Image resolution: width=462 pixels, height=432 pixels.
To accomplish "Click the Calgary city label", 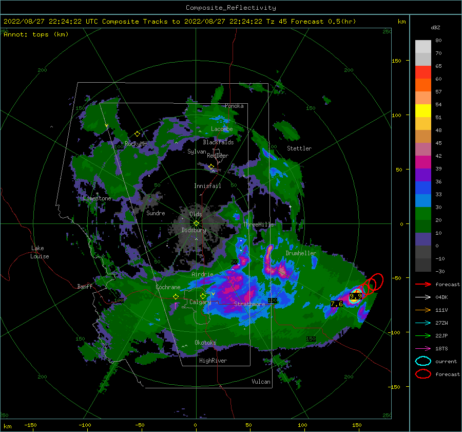I will 200,302.
